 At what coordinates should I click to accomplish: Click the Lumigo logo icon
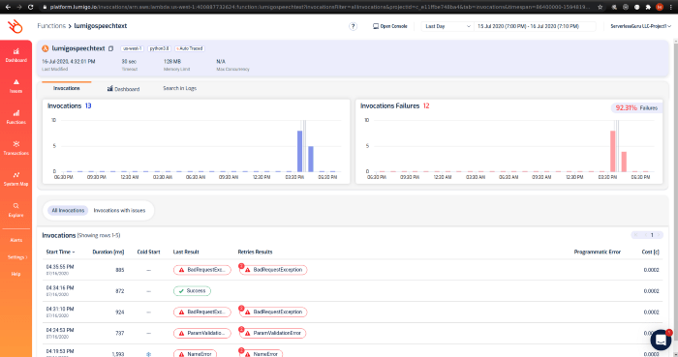tap(15, 26)
